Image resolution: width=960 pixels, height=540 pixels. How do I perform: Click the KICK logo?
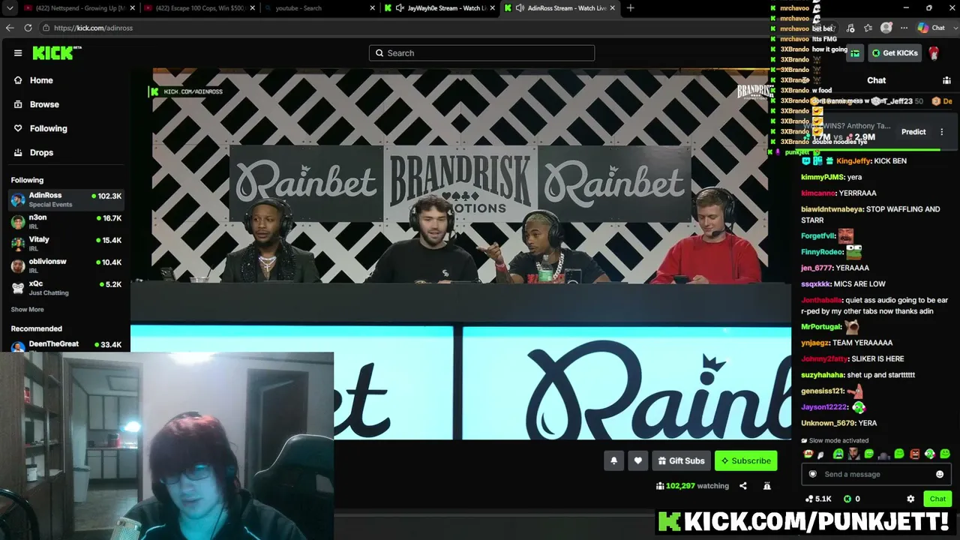point(57,52)
